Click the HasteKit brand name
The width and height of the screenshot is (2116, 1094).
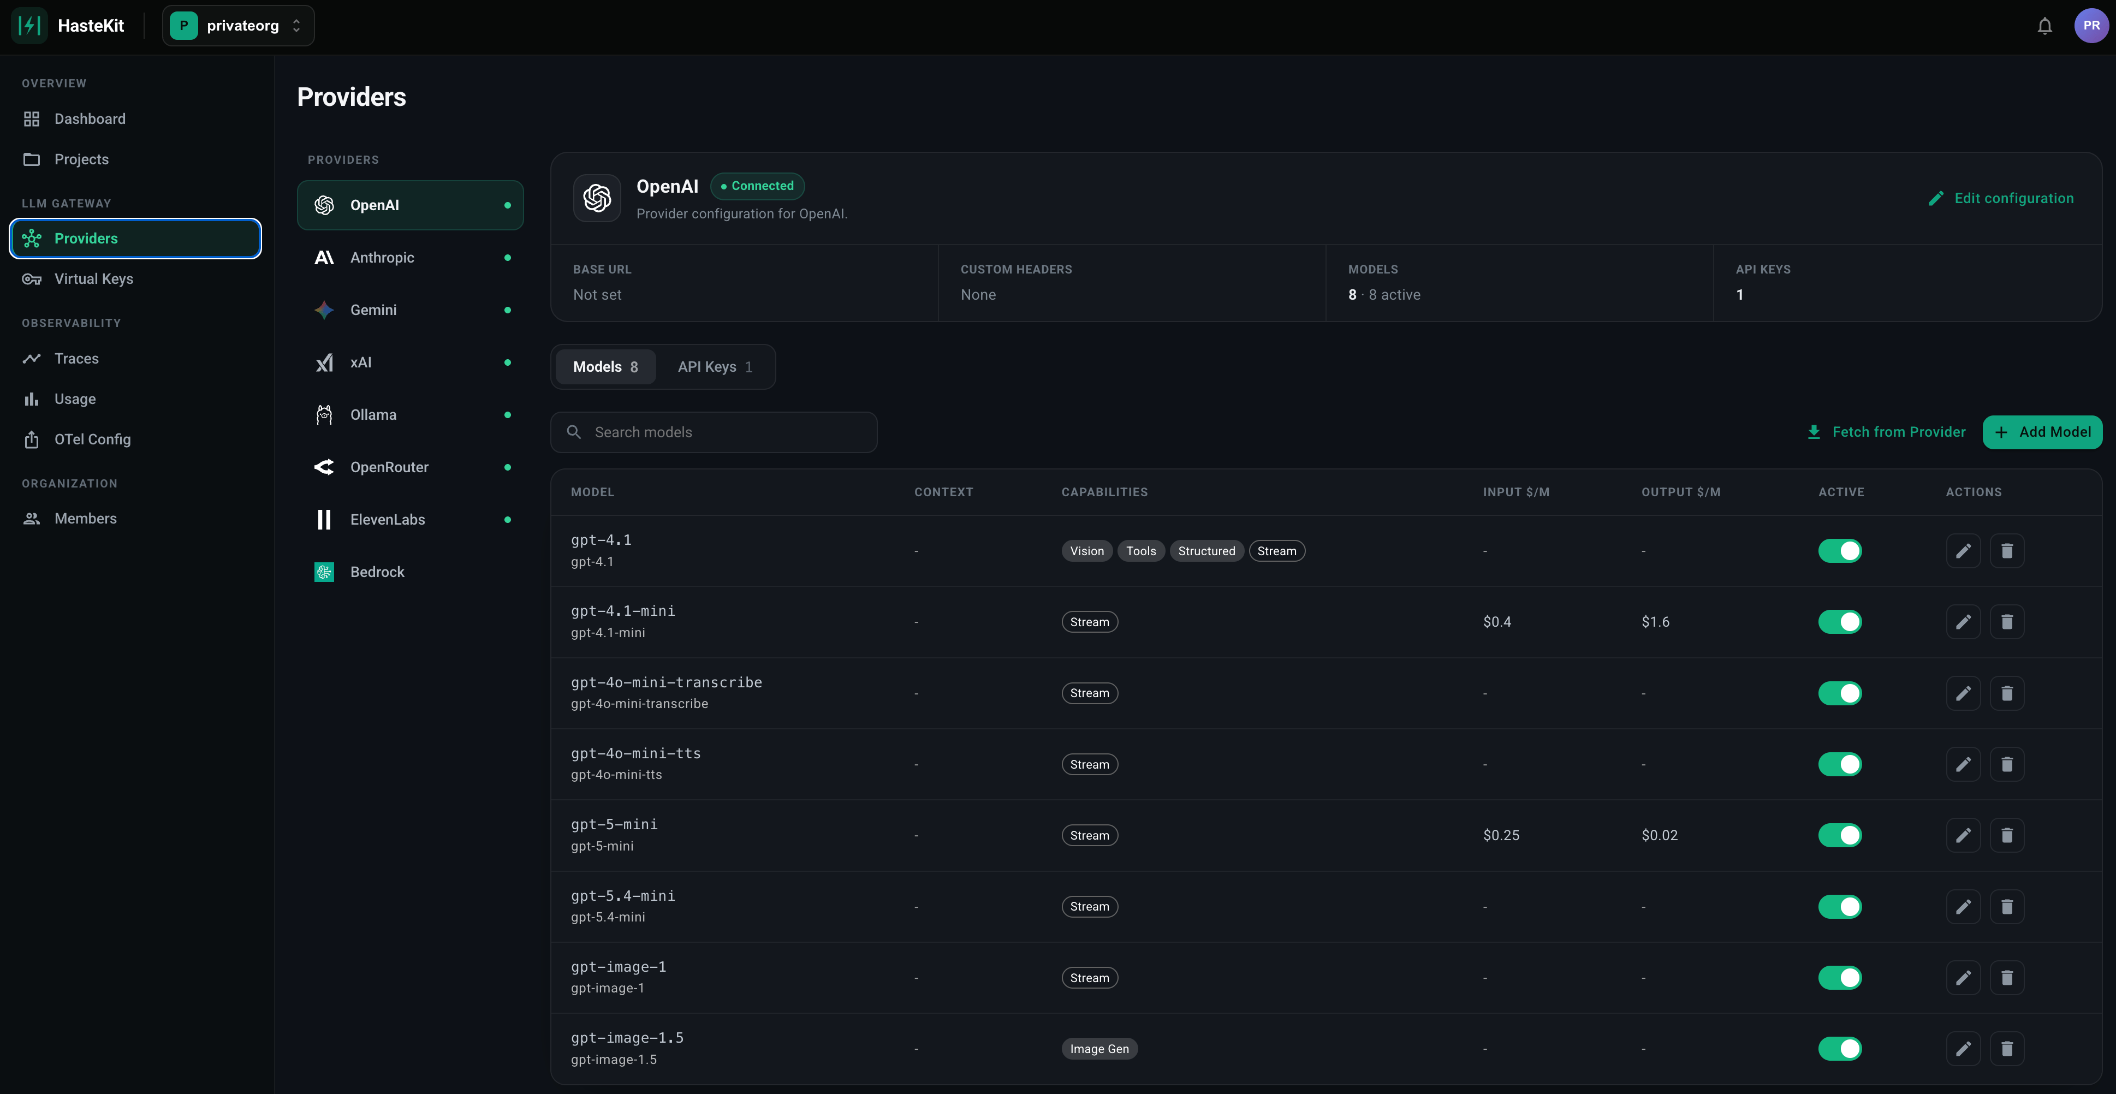91,26
